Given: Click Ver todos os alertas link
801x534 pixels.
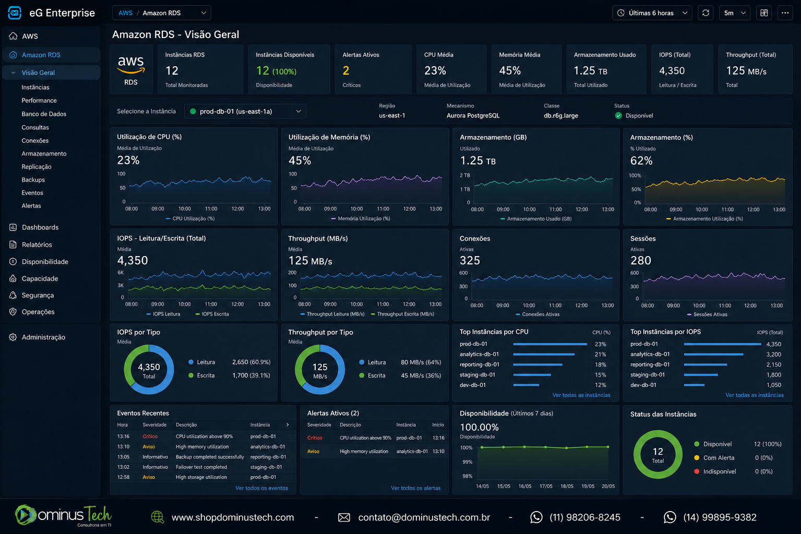Looking at the screenshot, I should point(416,488).
